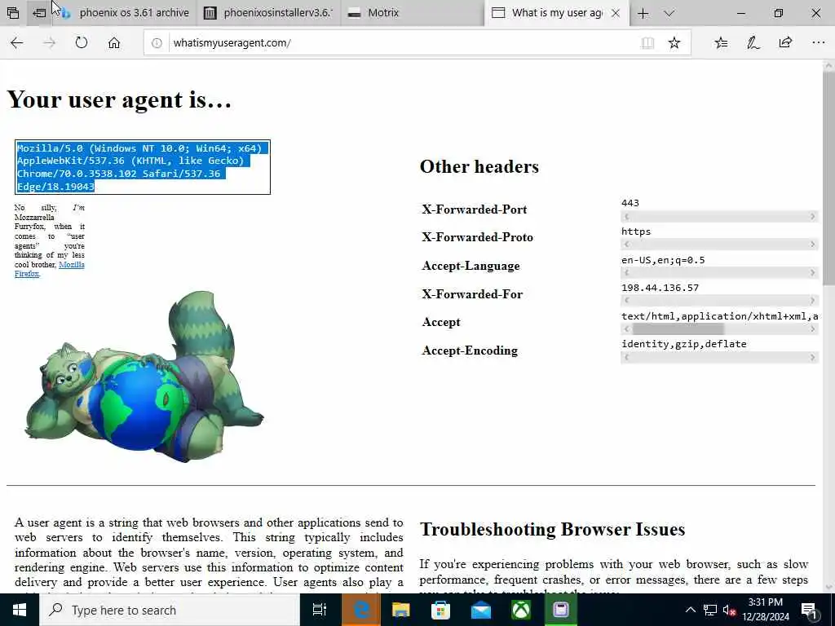This screenshot has height=626, width=835.
Task: Open the Action Center notifications icon
Action: click(809, 611)
